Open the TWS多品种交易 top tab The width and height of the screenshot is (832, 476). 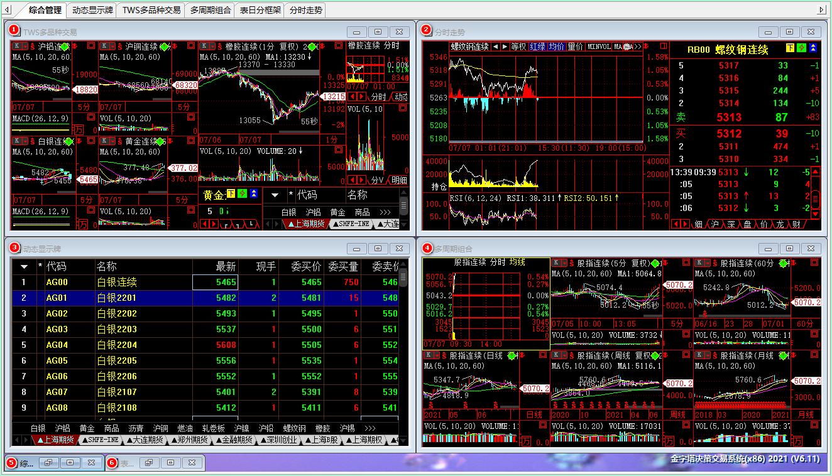coord(151,10)
